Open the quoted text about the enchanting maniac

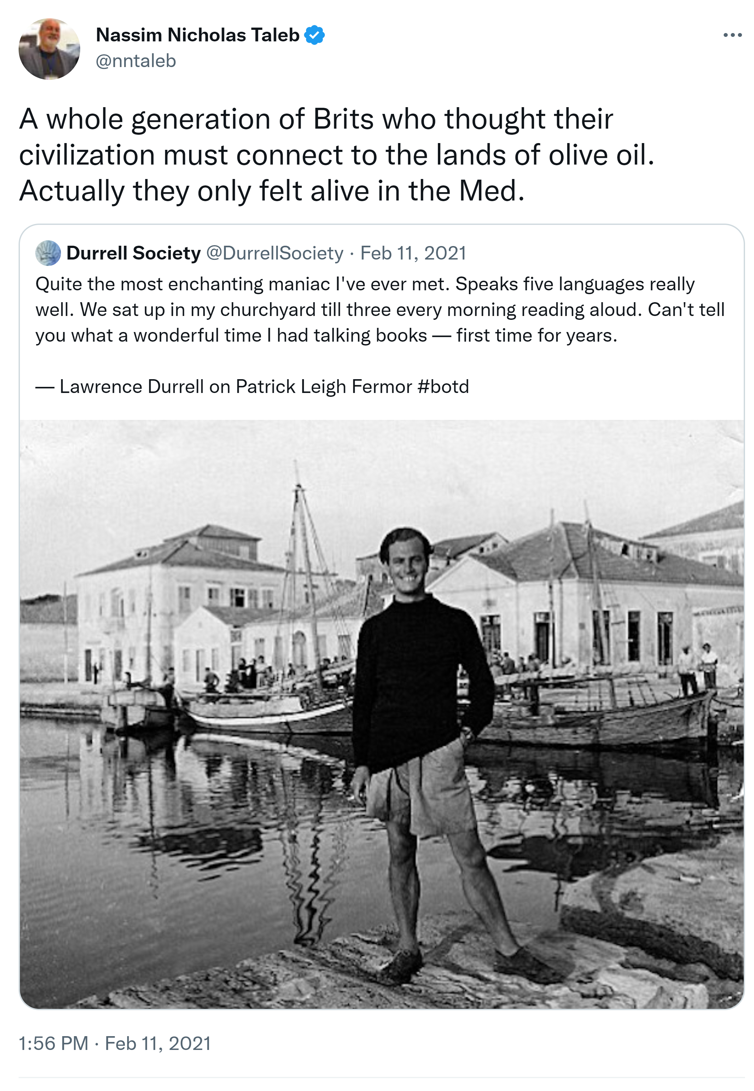(378, 310)
